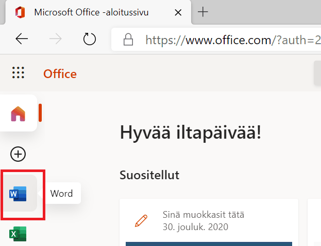321x246 pixels.
Task: Open the app launcher waffle menu
Action: click(x=18, y=72)
